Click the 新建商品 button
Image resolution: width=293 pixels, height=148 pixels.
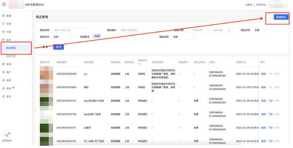point(281,17)
